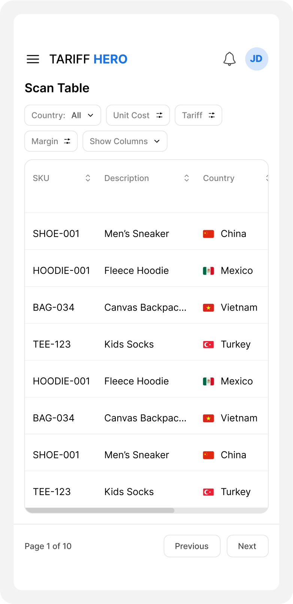The image size is (293, 604).
Task: Click the Country column header
Action: (219, 178)
